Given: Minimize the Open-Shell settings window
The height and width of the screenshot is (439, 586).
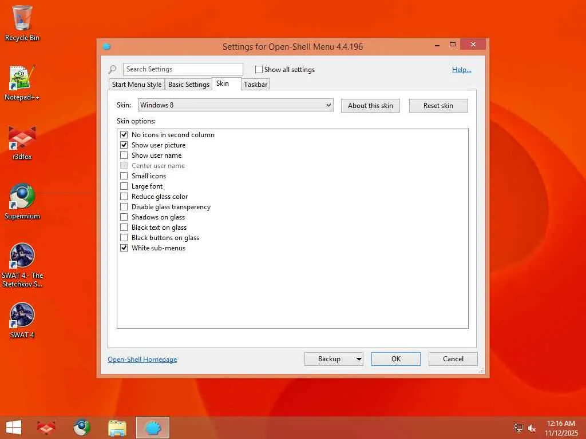Looking at the screenshot, I should click(x=437, y=45).
